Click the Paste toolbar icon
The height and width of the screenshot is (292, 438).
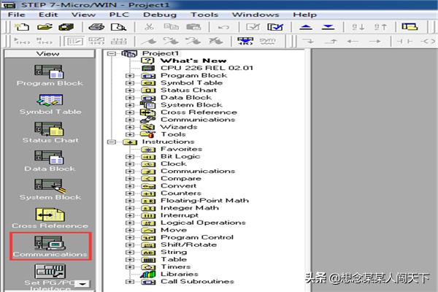pyautogui.click(x=193, y=27)
